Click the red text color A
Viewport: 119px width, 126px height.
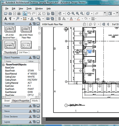(71, 19)
